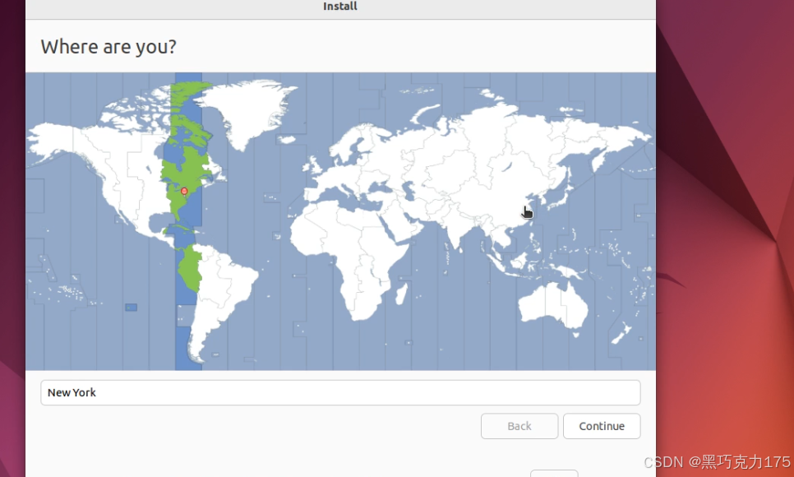The image size is (794, 477).
Task: Click the Back button
Action: (519, 426)
